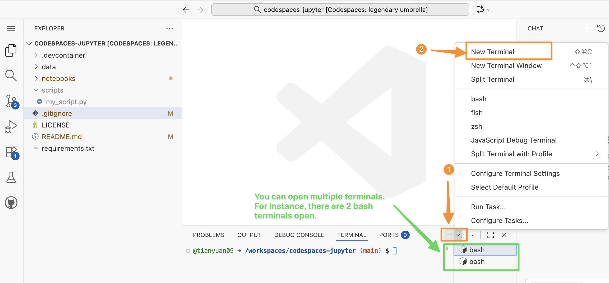The width and height of the screenshot is (609, 283).
Task: Open README.md in the explorer
Action: pyautogui.click(x=62, y=137)
